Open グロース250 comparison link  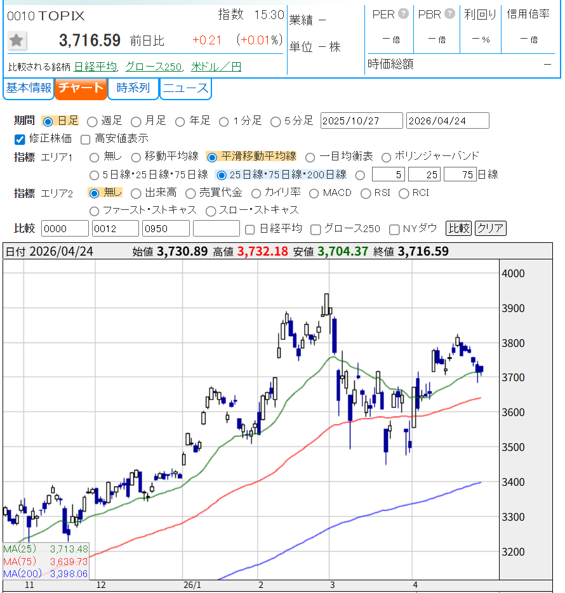click(x=154, y=67)
